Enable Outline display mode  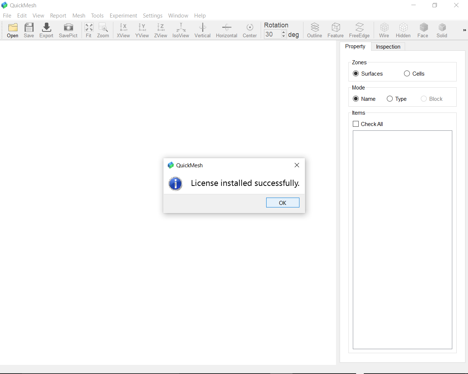[x=315, y=30]
